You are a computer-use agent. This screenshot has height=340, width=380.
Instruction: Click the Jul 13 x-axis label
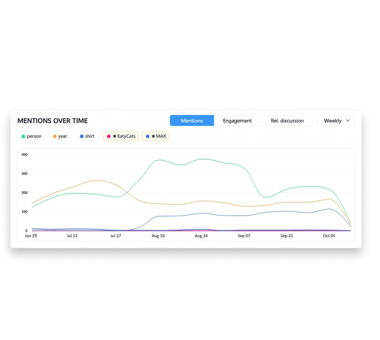coord(72,236)
